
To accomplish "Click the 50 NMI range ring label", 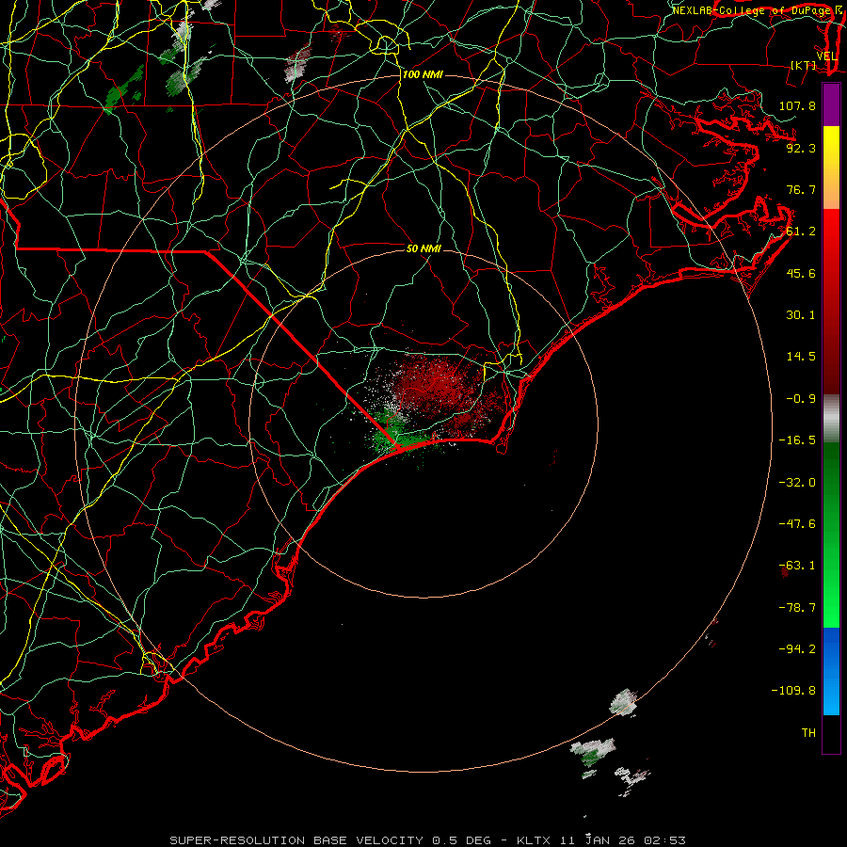I will pyautogui.click(x=423, y=248).
